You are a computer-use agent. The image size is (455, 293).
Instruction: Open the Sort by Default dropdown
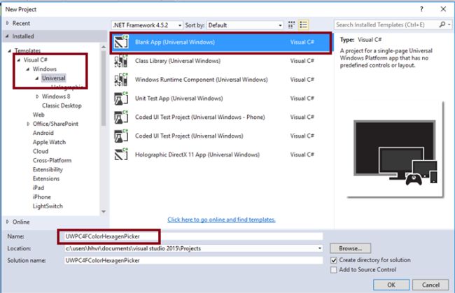tap(245, 25)
